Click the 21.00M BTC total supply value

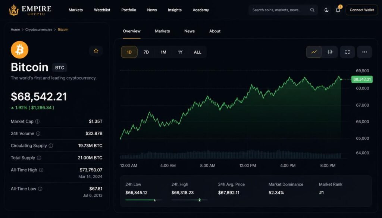90,158
